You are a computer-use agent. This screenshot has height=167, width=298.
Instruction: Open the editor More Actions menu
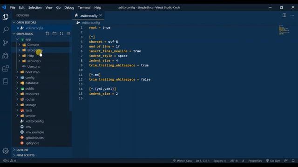292,15
